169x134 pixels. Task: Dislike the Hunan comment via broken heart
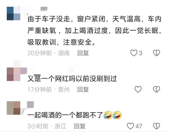157,53
